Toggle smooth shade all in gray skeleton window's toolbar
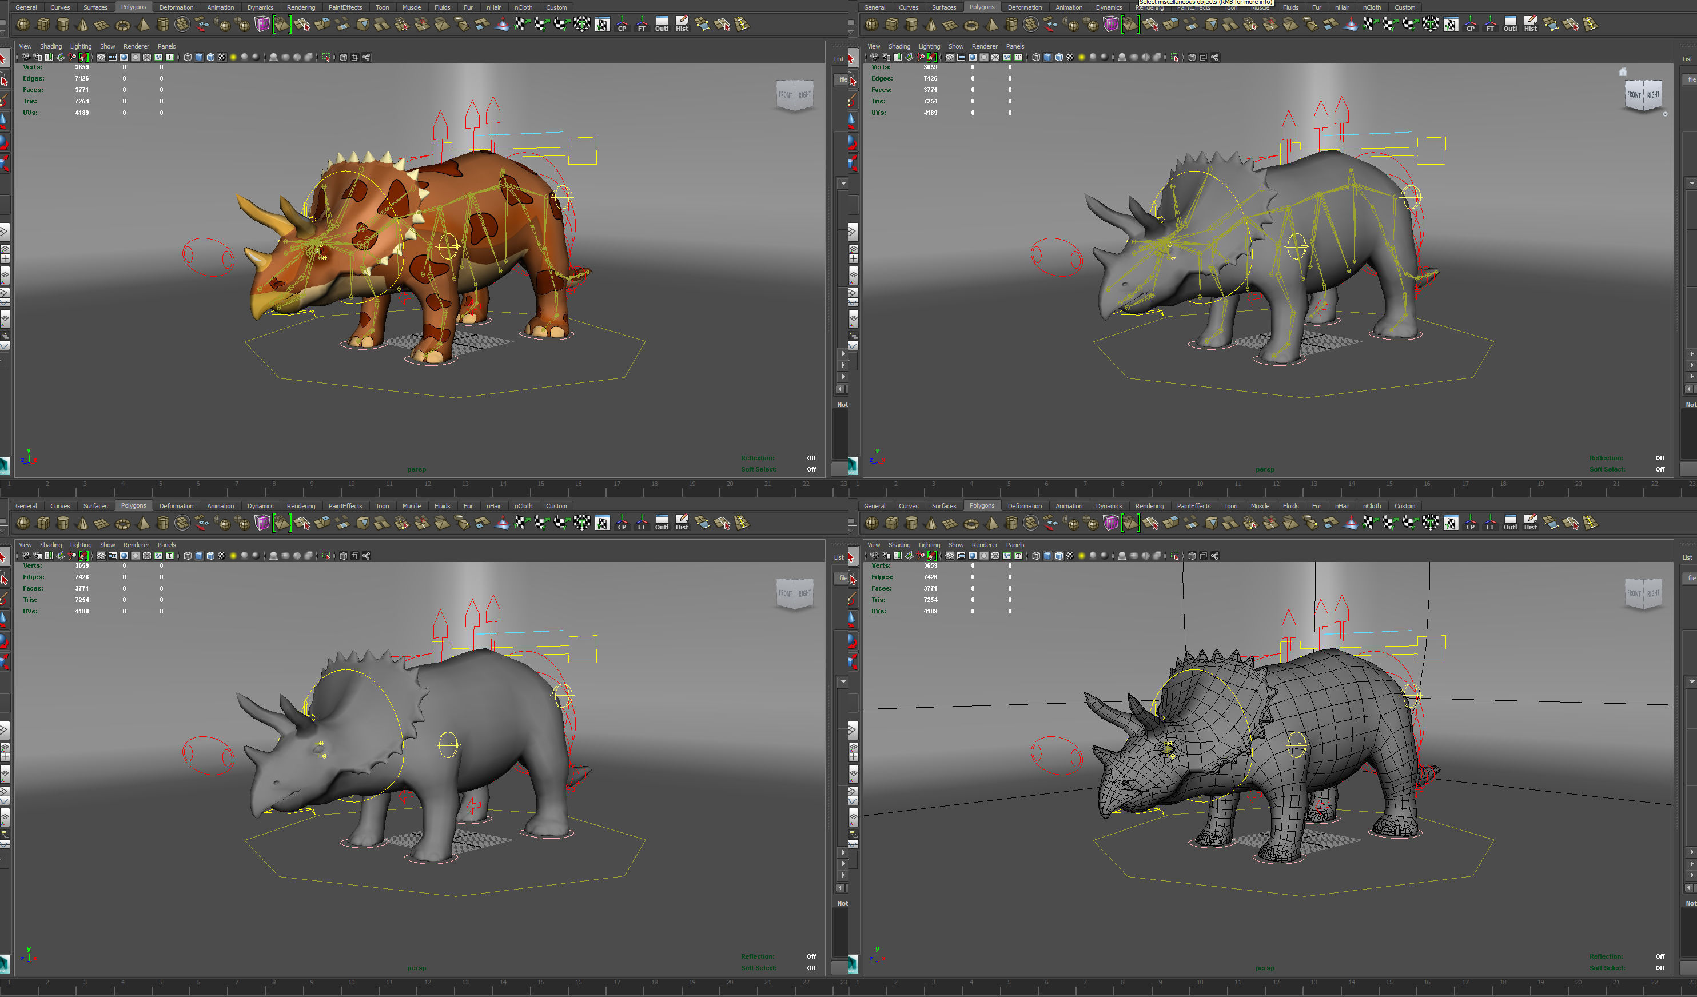Screen dimensions: 1697x997 click(1047, 57)
